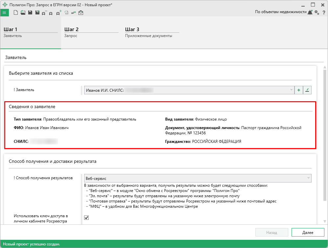This screenshot has height=248, width=328.
Task: Click the save project floppy icon
Action: coord(30,13)
